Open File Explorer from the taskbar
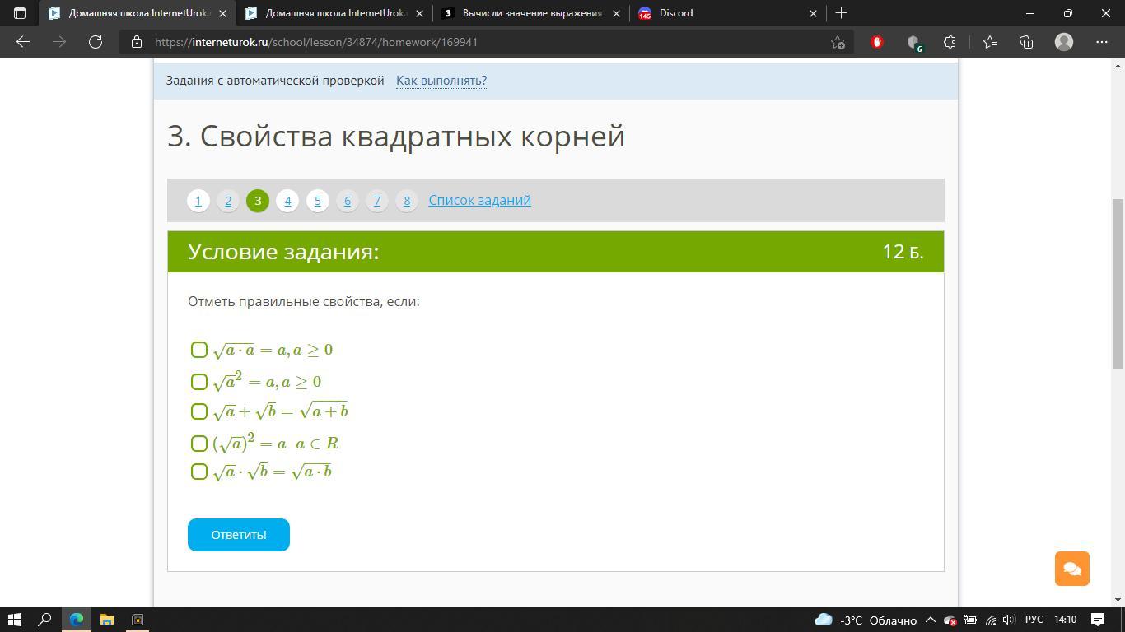The image size is (1125, 632). (x=106, y=620)
